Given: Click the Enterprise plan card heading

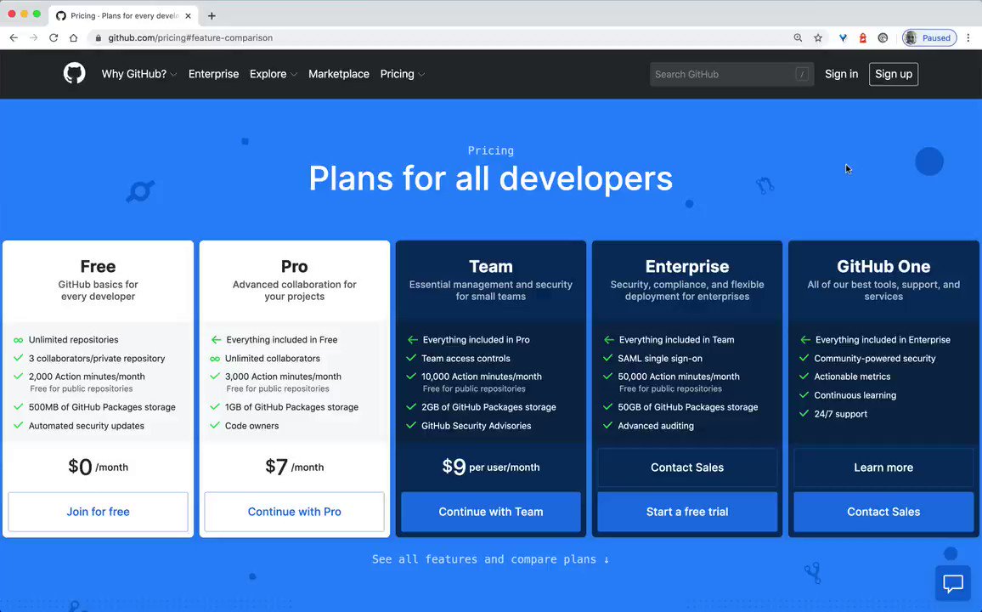Looking at the screenshot, I should click(x=687, y=266).
